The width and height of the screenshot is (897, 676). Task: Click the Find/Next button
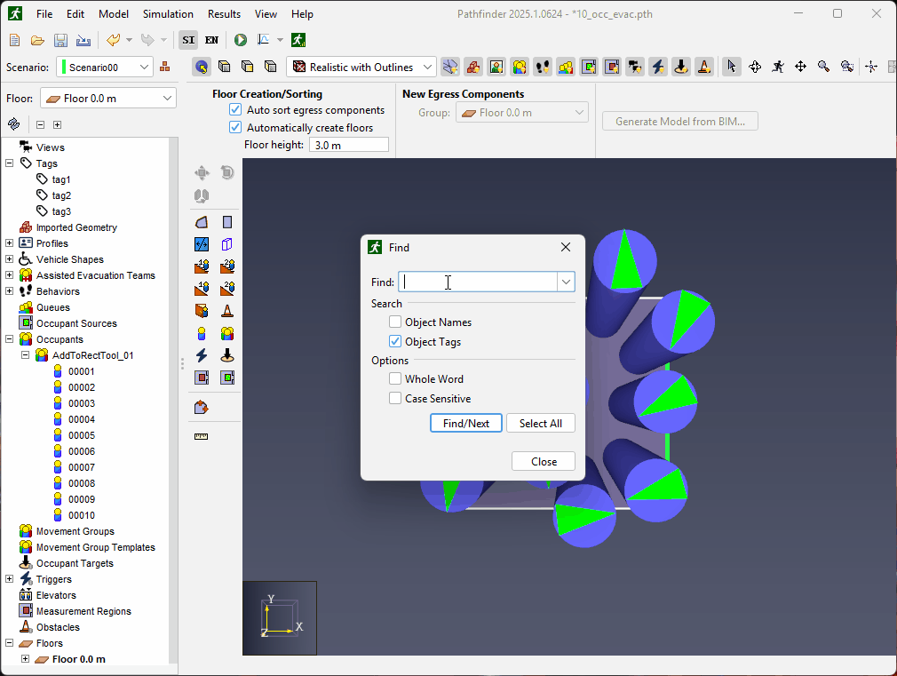(466, 423)
